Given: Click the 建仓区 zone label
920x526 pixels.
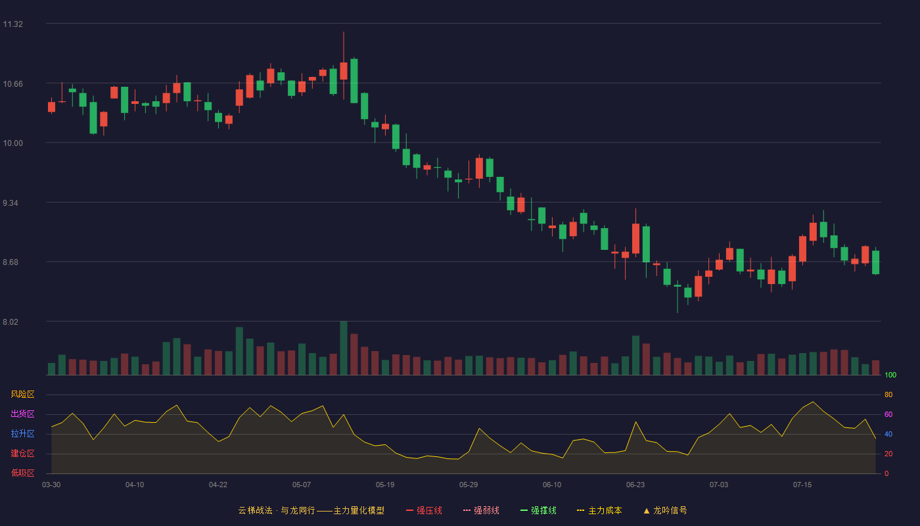Looking at the screenshot, I should (22, 454).
